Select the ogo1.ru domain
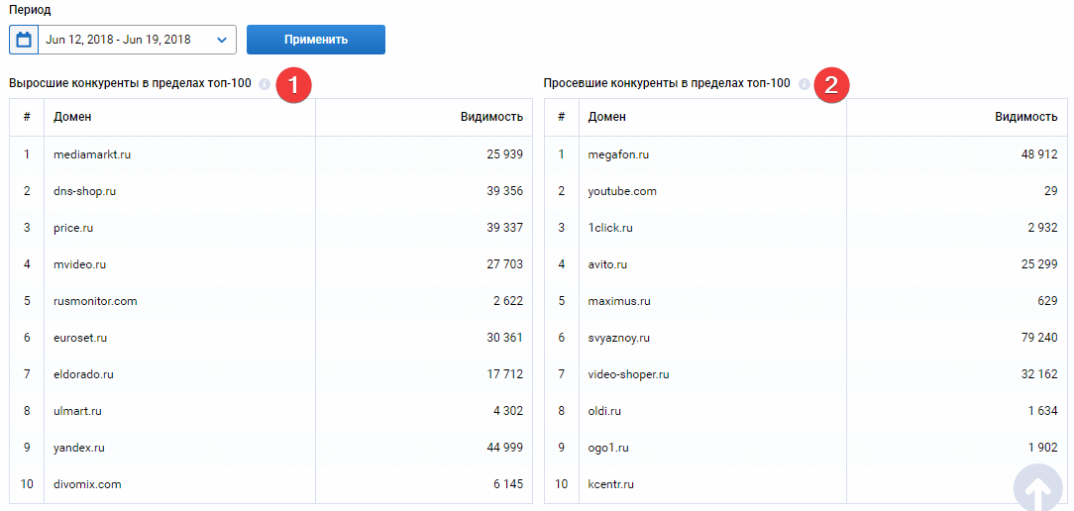 (x=607, y=448)
